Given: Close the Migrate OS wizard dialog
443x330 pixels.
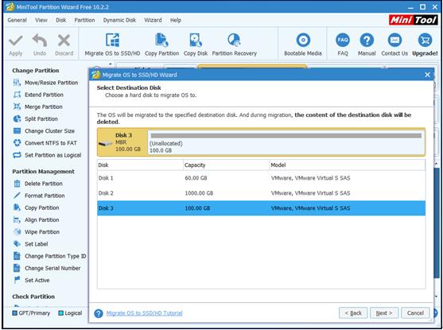Looking at the screenshot, I should tap(427, 75).
